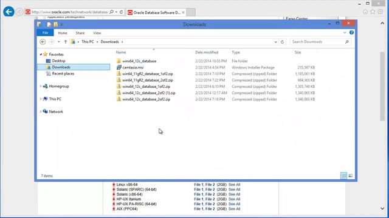Select Homegroup in navigation pane
Screen dimensions: 389x218
click(59, 86)
